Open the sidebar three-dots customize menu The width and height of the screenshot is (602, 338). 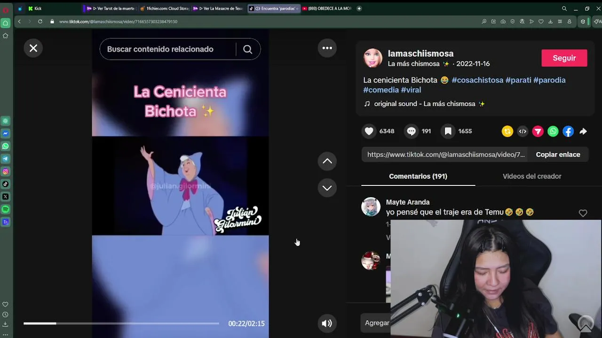pyautogui.click(x=5, y=334)
